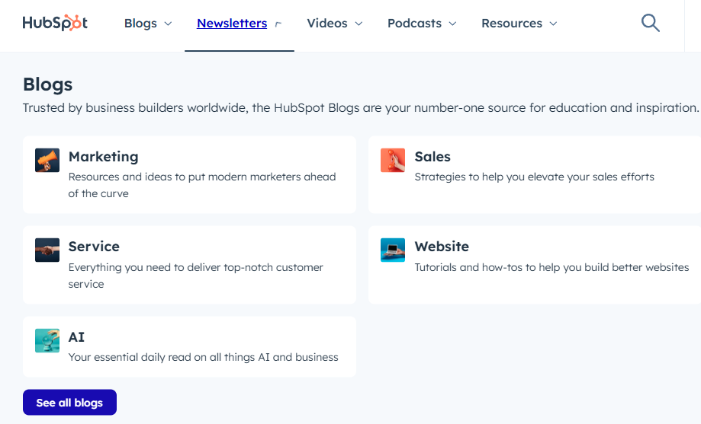
Task: Open the Blogs nav item
Action: [140, 23]
